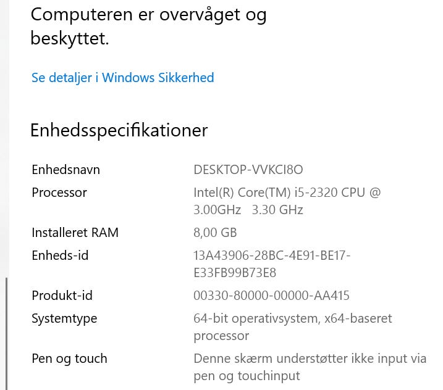Select the Processor label
This screenshot has height=390, width=443.
pyautogui.click(x=59, y=192)
